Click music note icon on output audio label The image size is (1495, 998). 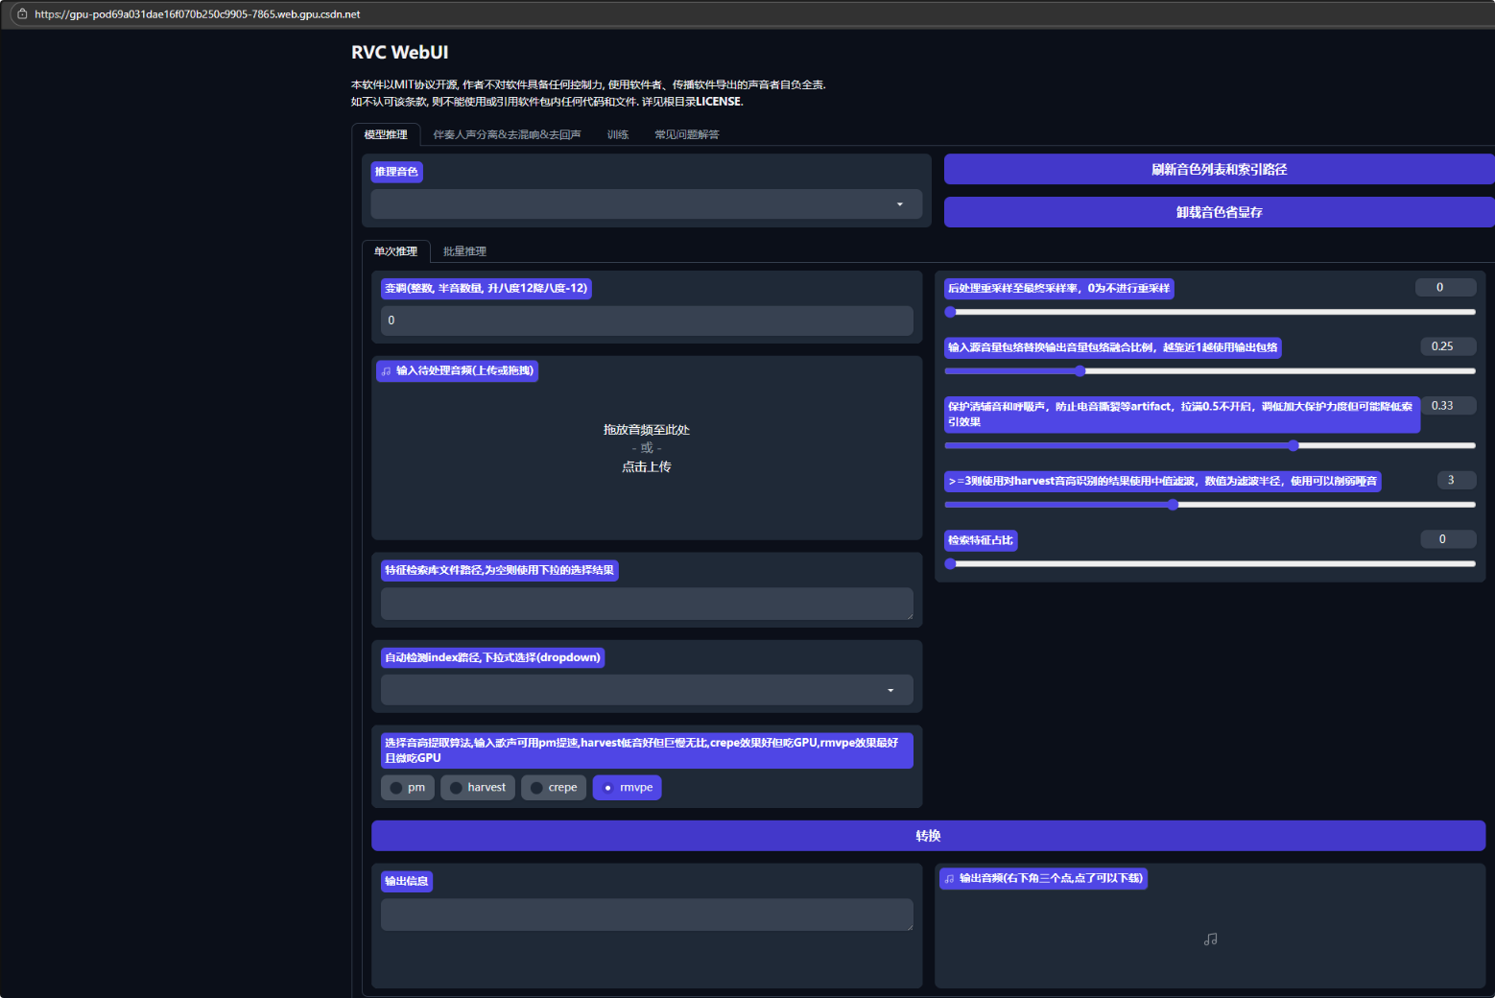[949, 879]
